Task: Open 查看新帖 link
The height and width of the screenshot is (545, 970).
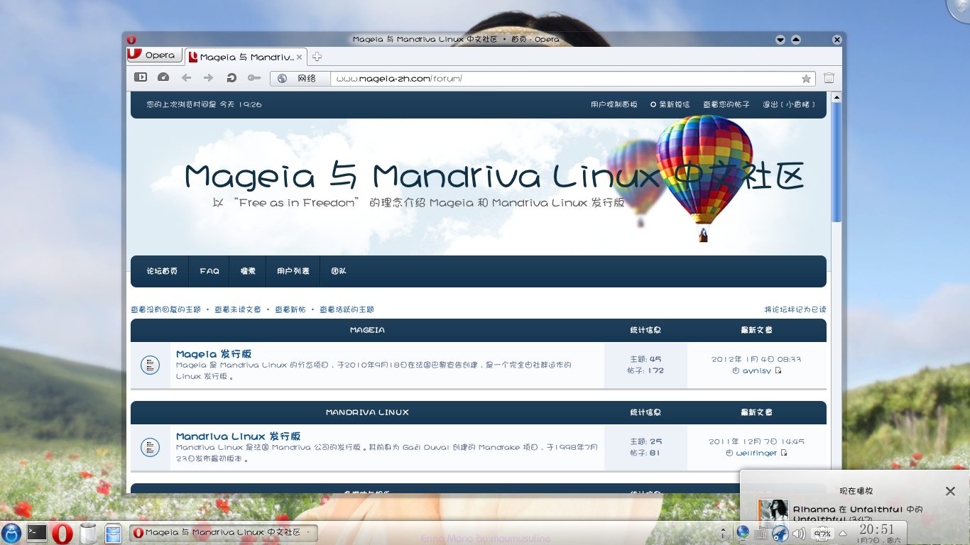Action: [290, 309]
